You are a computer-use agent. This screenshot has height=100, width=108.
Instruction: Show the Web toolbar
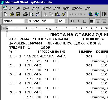tap(97, 14)
